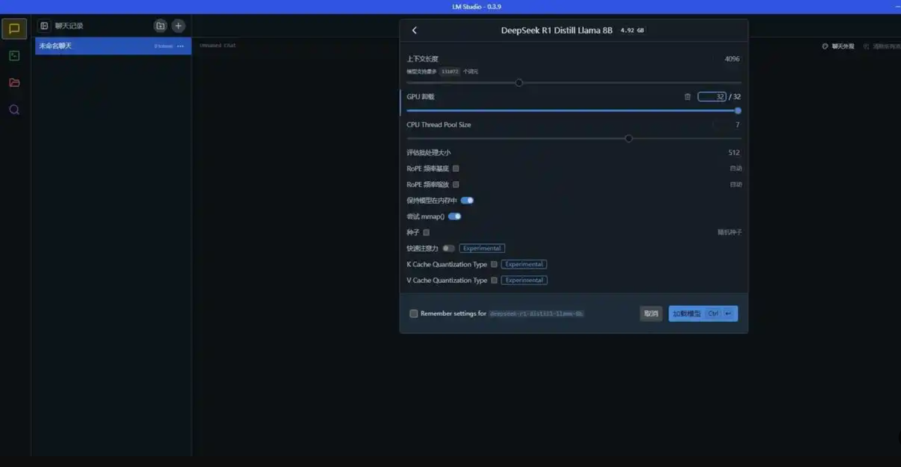Viewport: 901px width, 467px height.
Task: Toggle 保持模型在内存中 switch off
Action: 467,200
